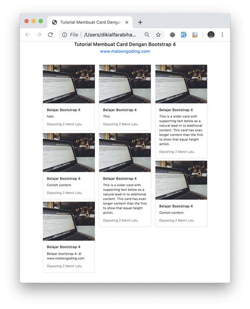Click 'Belajar bootstrap 4. di www.malasngoding.com' card text
The width and height of the screenshot is (250, 309).
tap(65, 256)
